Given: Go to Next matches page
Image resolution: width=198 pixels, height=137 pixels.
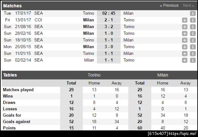Looking at the screenshot, I should pyautogui.click(x=188, y=6).
